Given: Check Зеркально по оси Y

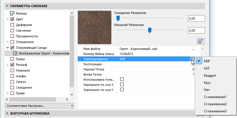Looking at the screenshot, I should click(x=122, y=89).
